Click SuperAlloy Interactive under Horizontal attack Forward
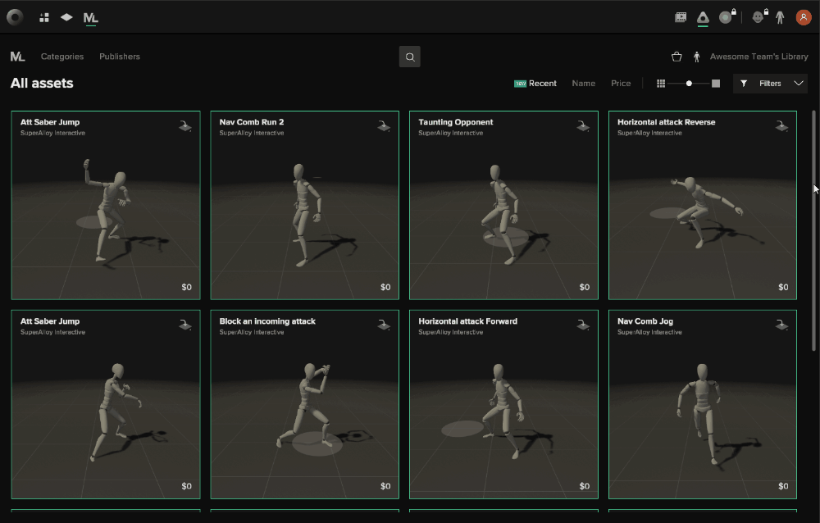The image size is (820, 523). pos(451,332)
